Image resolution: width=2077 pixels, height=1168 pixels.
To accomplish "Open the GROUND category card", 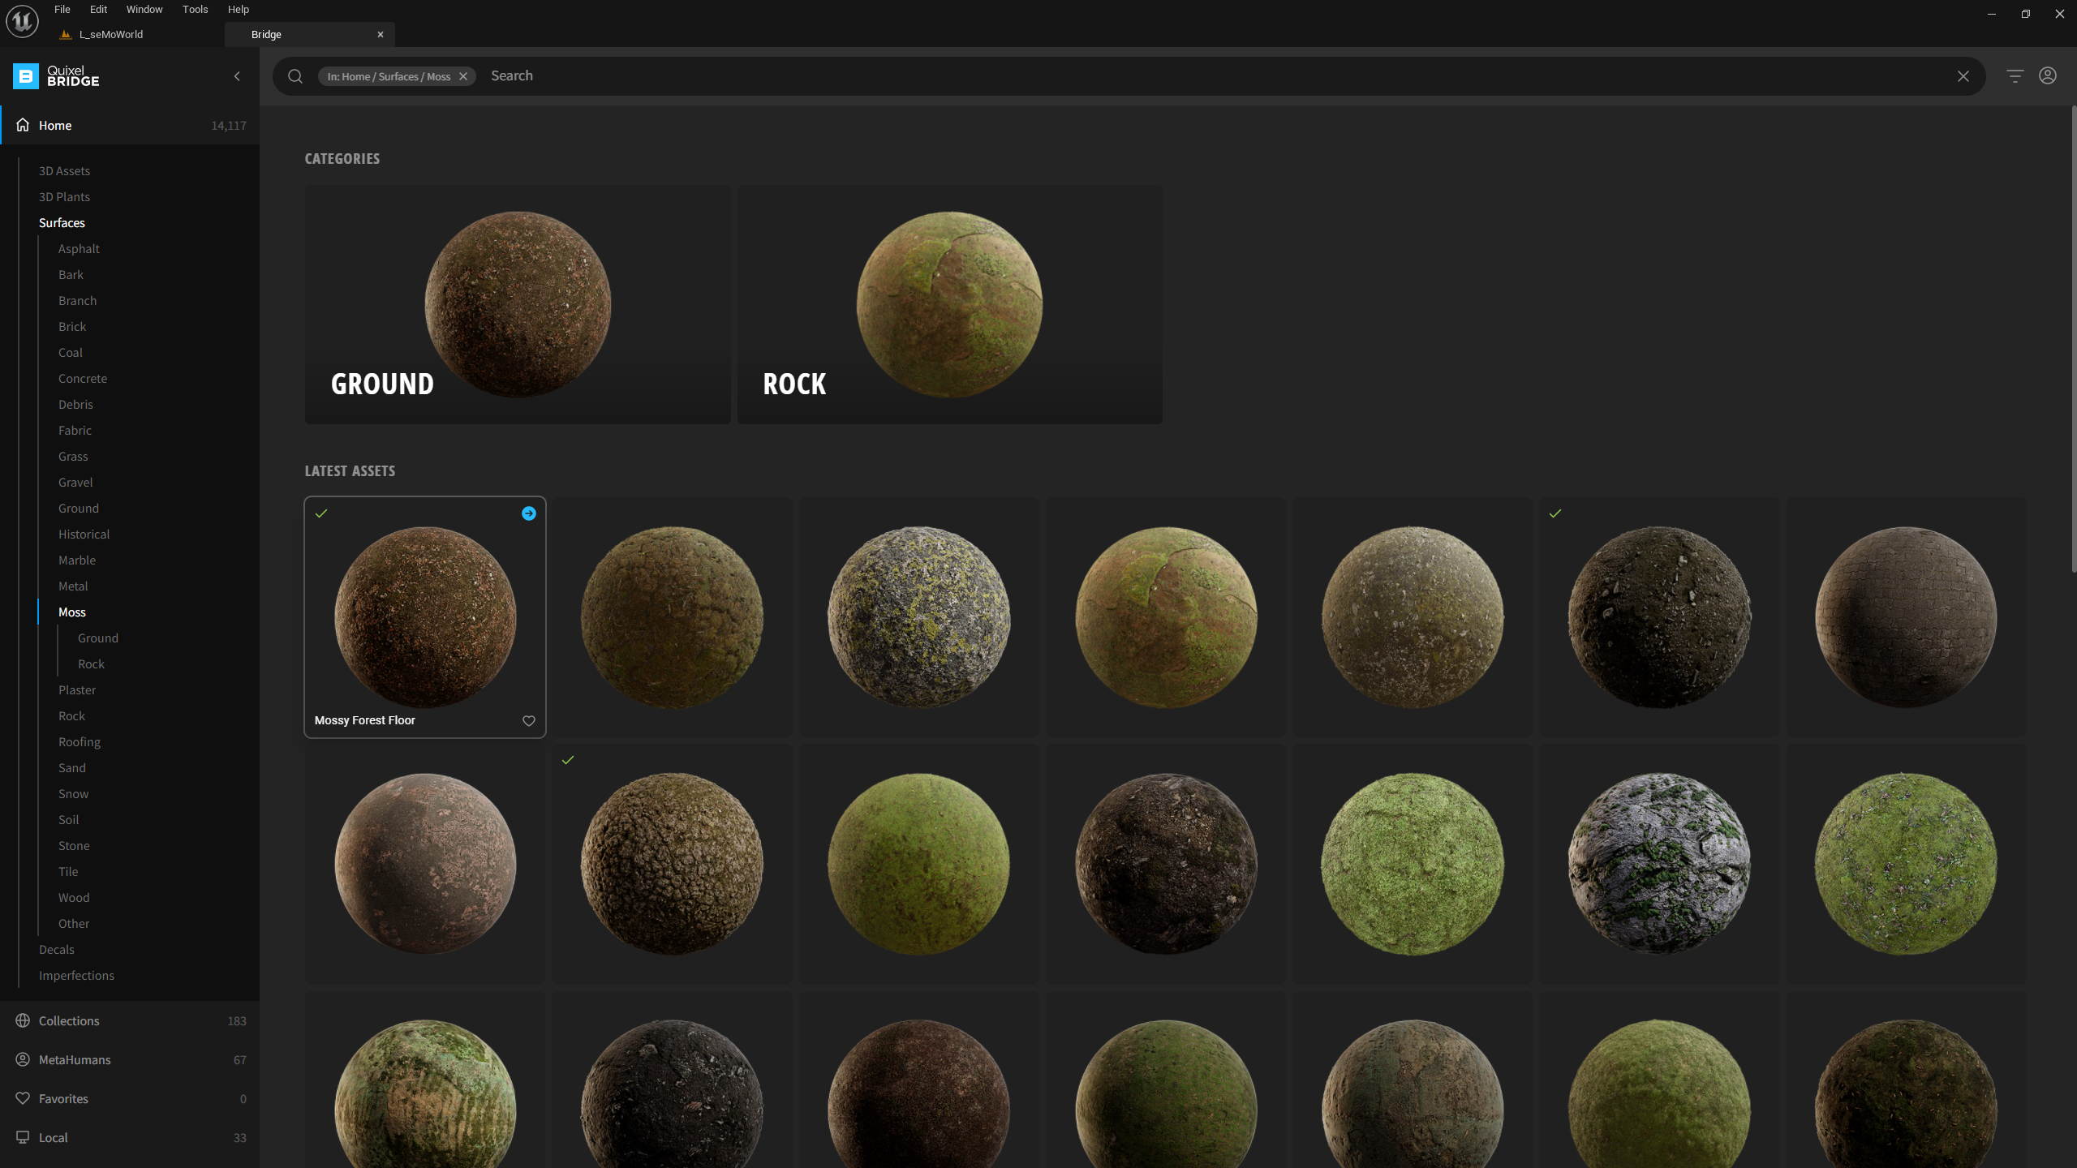I will pyautogui.click(x=518, y=304).
